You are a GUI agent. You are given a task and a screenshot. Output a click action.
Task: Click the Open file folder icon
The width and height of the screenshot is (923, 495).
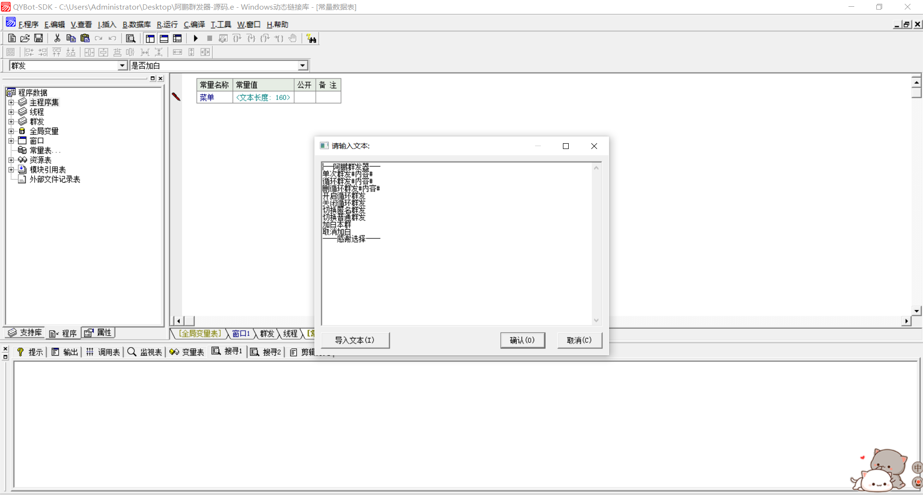point(25,38)
